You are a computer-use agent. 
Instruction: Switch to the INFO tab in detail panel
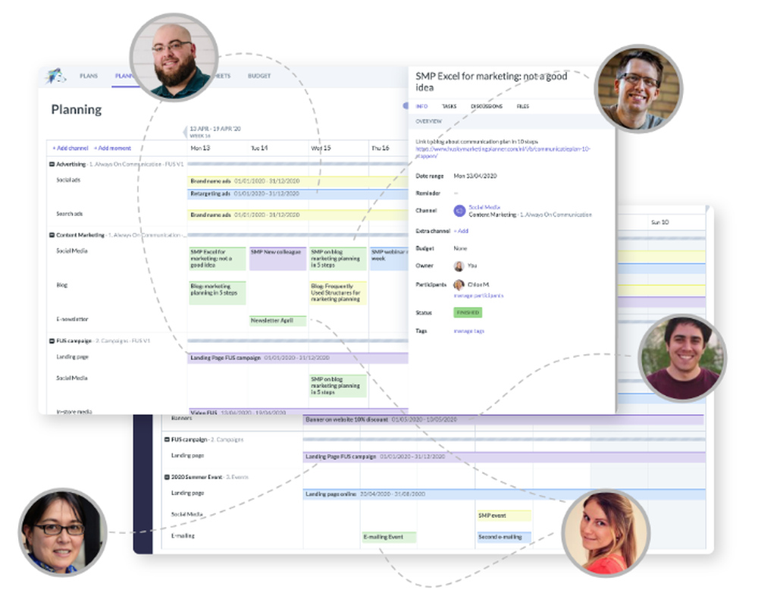421,106
